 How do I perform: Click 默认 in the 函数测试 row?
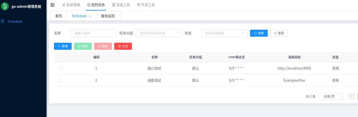tap(196, 80)
